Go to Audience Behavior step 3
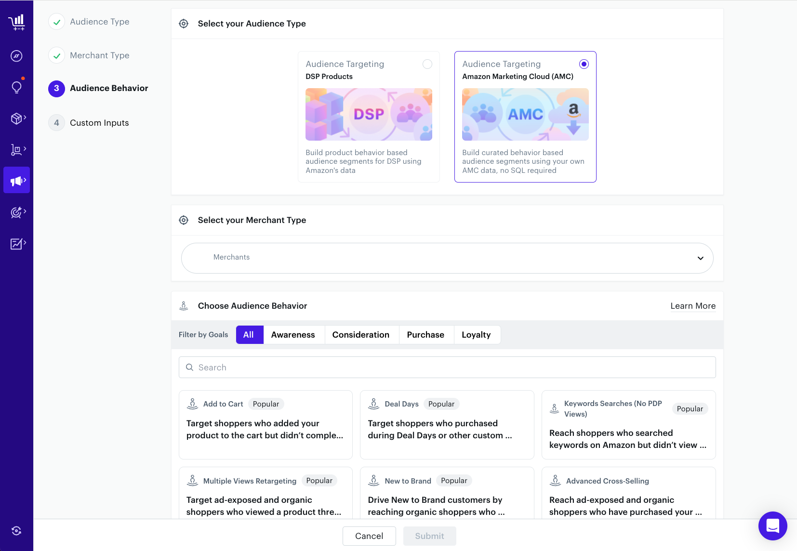 pyautogui.click(x=98, y=89)
